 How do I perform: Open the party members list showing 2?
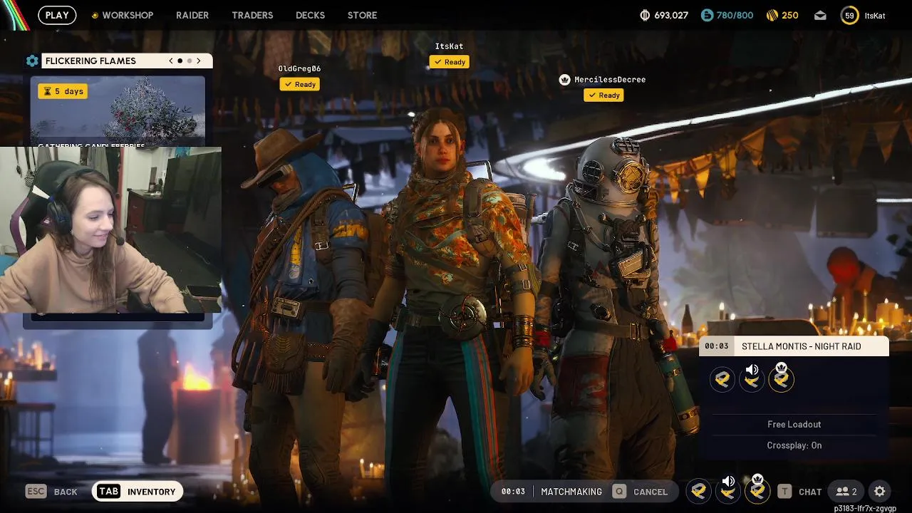pyautogui.click(x=846, y=492)
